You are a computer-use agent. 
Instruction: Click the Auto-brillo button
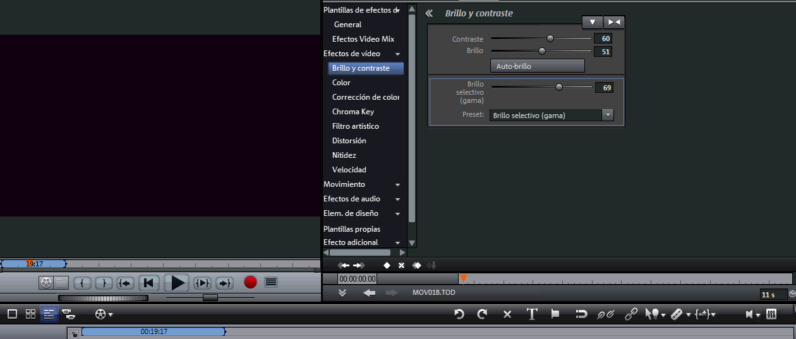click(x=537, y=66)
